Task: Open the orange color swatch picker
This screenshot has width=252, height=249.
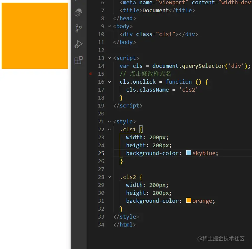Action: coord(189,200)
